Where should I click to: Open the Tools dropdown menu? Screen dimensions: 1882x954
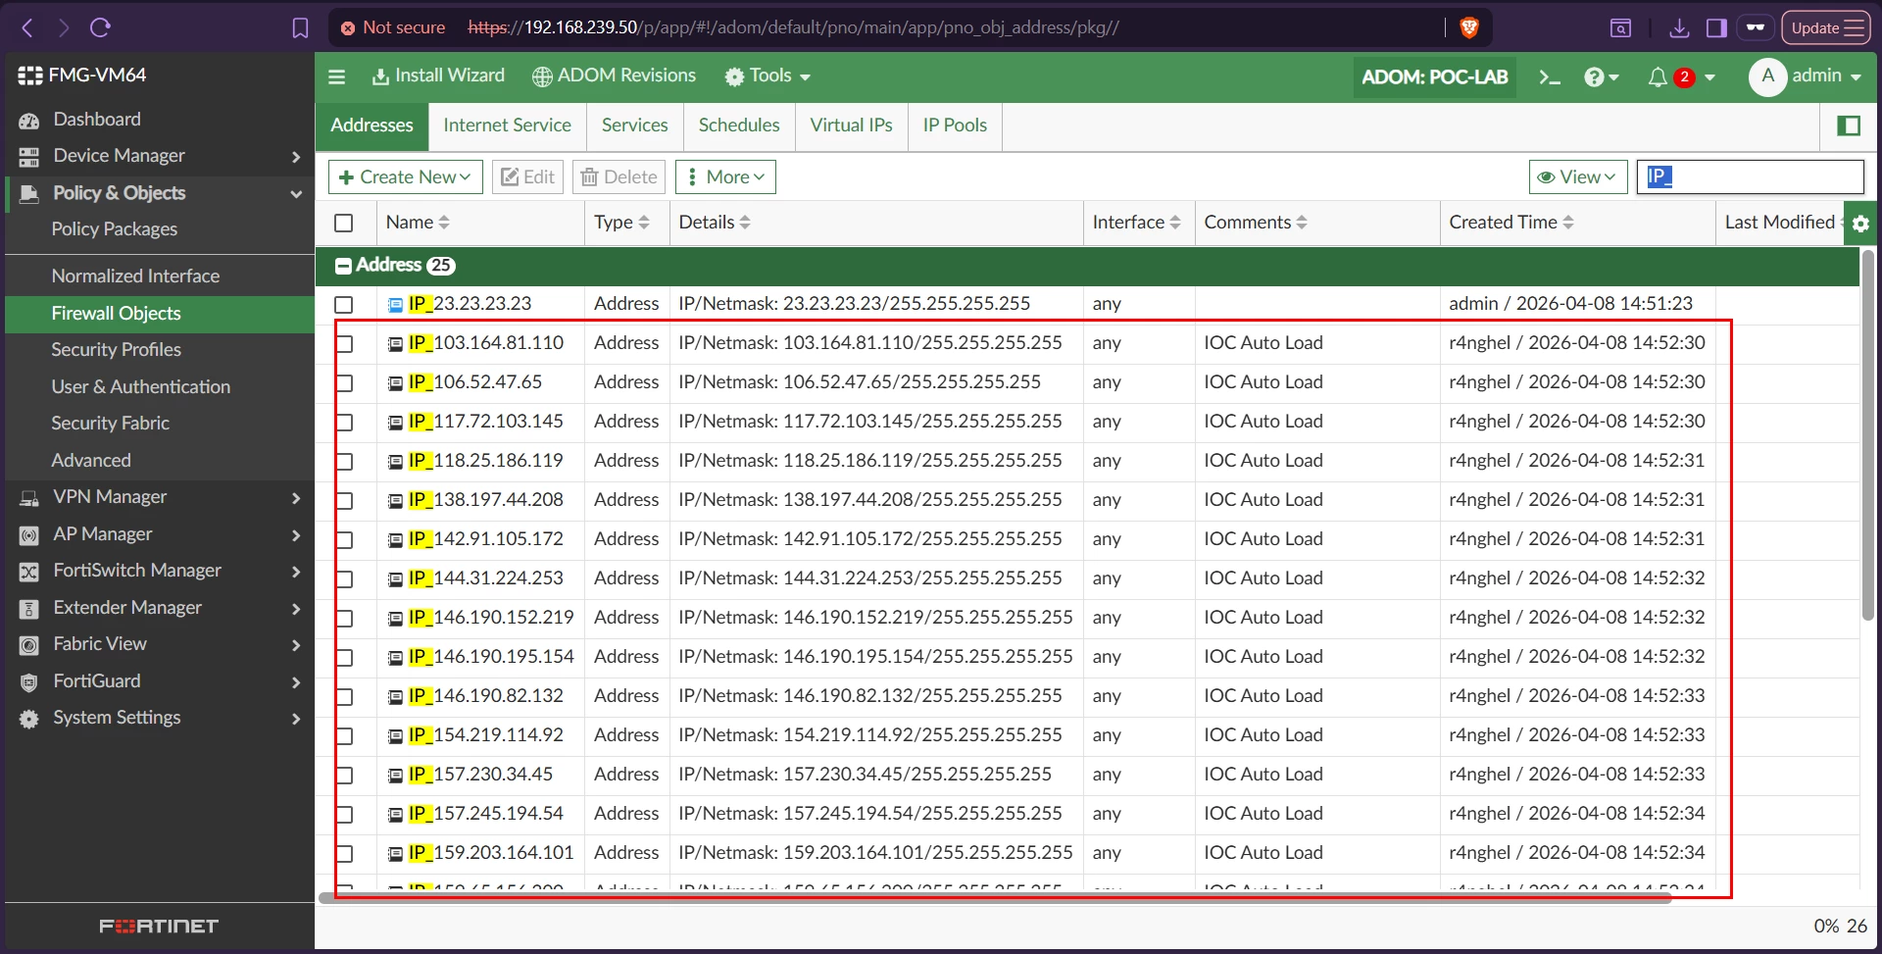coord(768,76)
